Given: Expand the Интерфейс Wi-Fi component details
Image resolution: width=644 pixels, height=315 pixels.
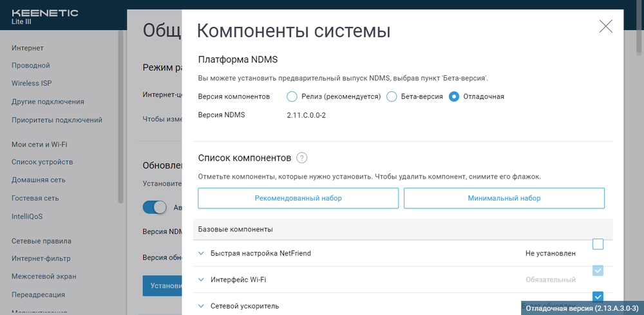Looking at the screenshot, I should [202, 280].
